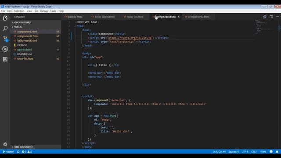Change language mode via HTML in status bar

(x=263, y=151)
